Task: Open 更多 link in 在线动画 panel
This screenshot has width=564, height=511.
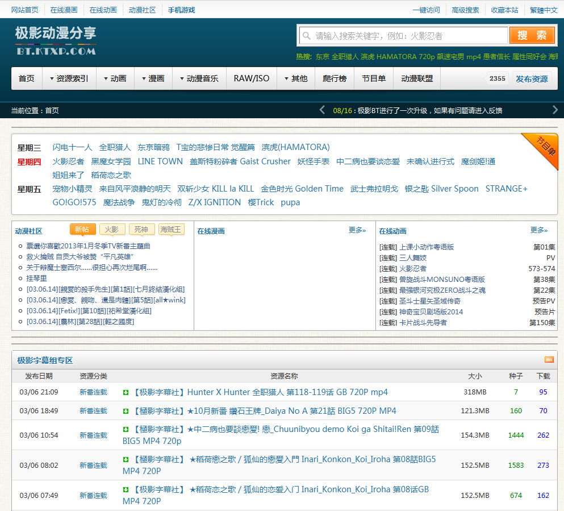Action: click(538, 230)
